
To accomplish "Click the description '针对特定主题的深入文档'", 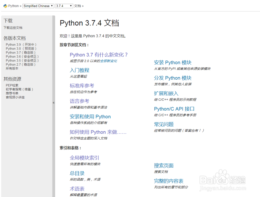I will coord(88,138).
